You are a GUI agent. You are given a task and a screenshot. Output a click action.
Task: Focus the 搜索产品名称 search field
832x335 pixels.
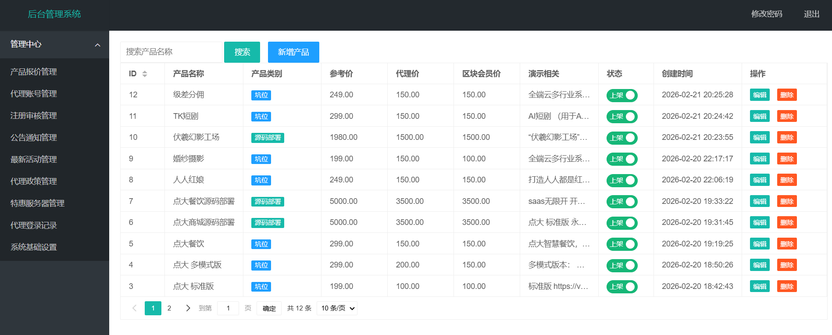click(x=171, y=52)
